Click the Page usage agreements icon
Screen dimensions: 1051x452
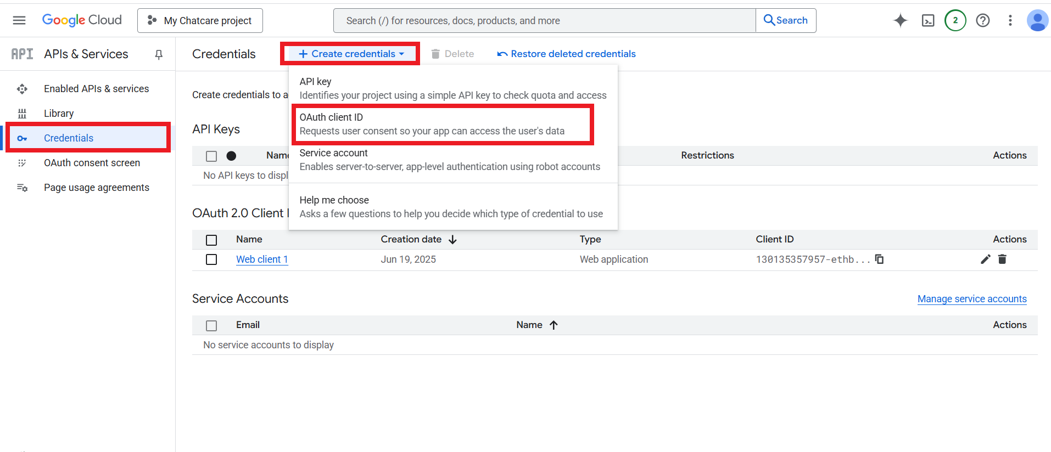click(22, 188)
